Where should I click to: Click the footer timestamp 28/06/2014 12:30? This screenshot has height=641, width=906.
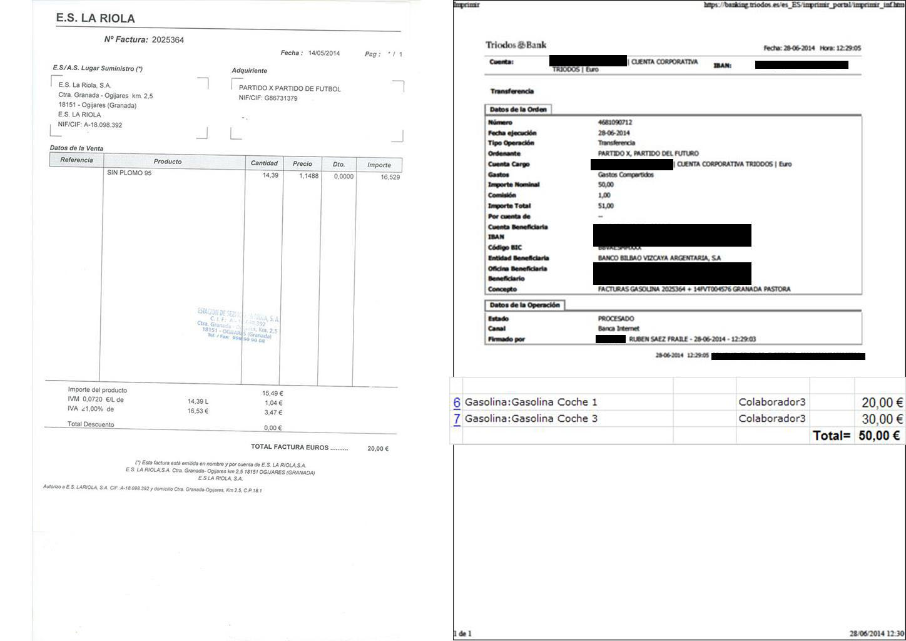(x=877, y=633)
